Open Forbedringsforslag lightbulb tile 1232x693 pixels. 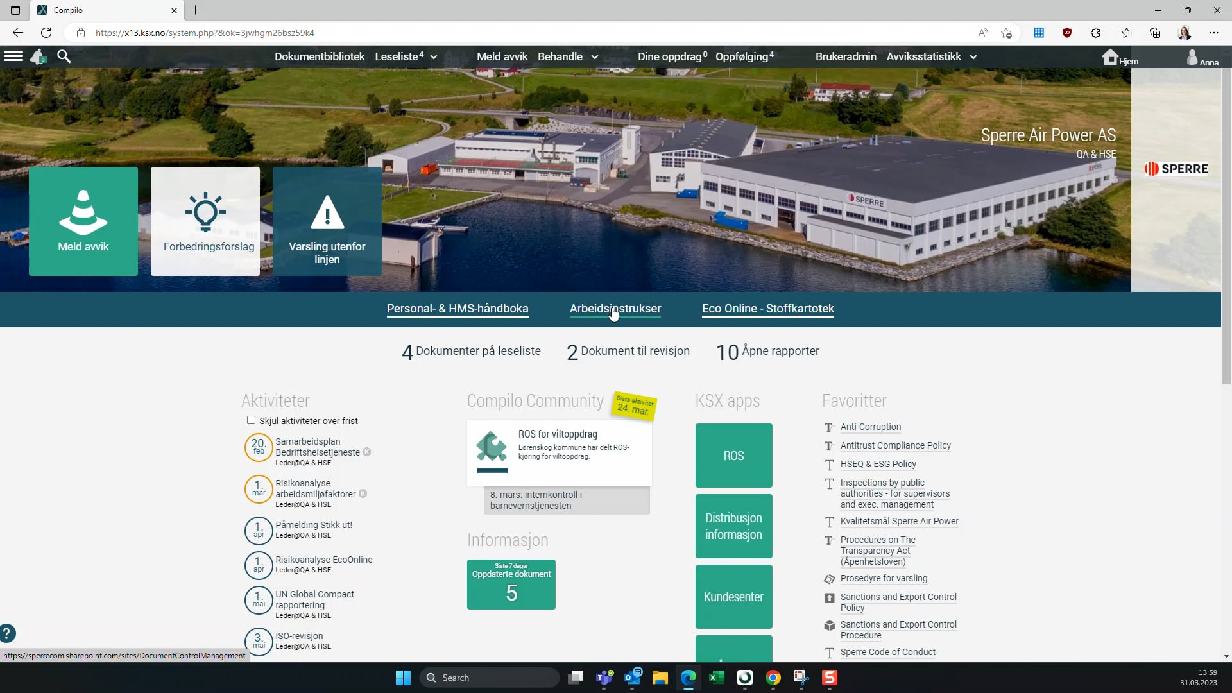(205, 221)
